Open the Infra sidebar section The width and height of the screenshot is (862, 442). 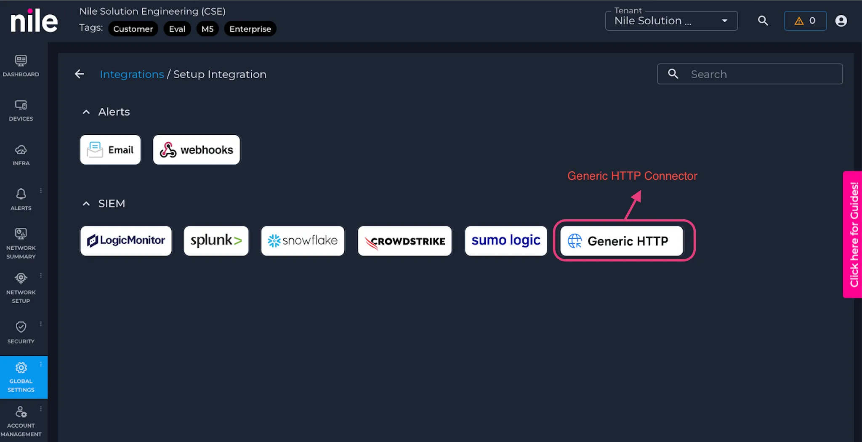coord(21,155)
